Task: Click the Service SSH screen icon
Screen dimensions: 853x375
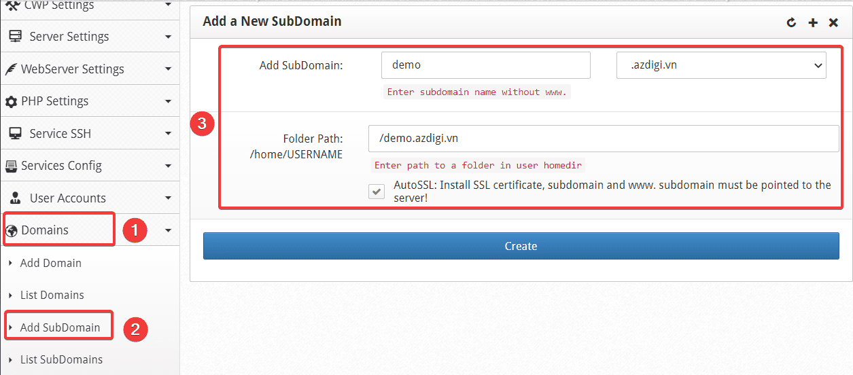Action: (x=15, y=134)
